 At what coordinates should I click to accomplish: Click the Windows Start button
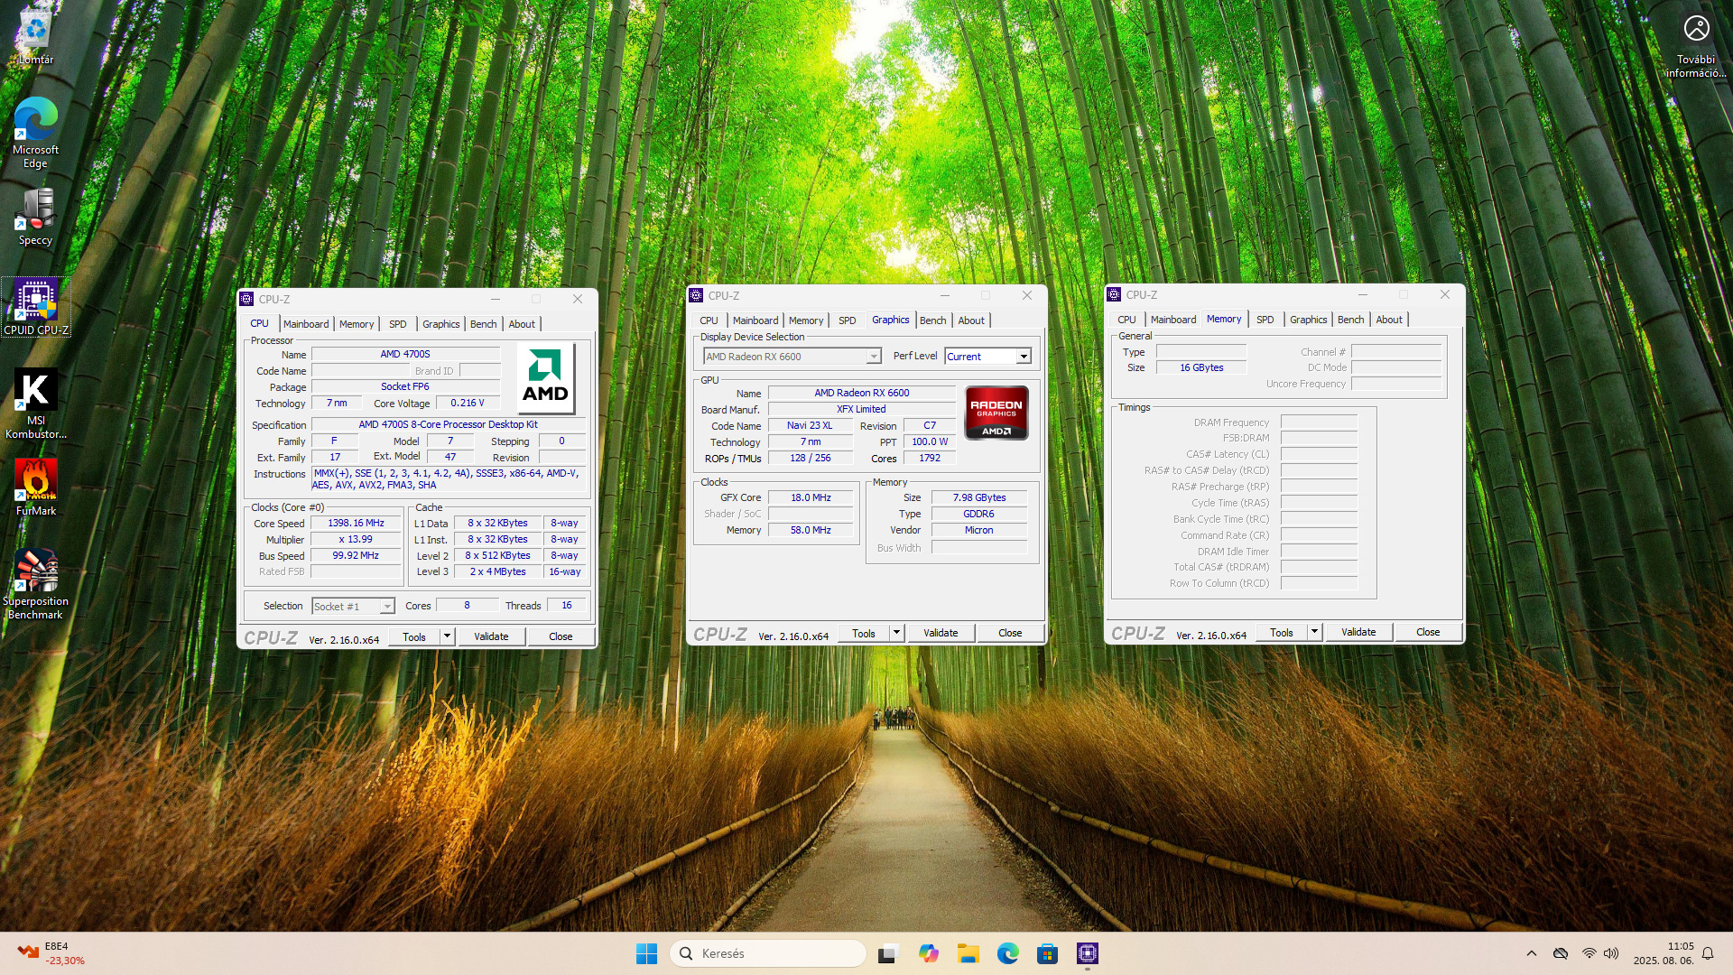pos(646,953)
